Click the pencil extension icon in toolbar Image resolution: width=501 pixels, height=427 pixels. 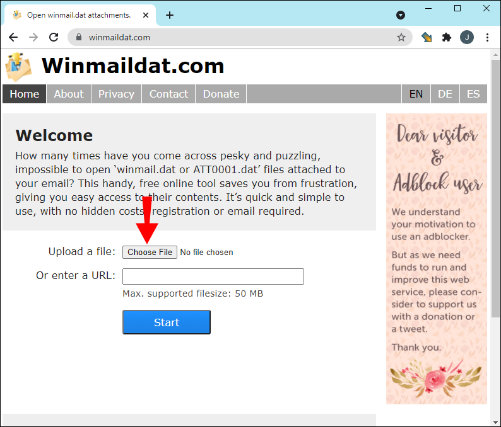pos(427,37)
